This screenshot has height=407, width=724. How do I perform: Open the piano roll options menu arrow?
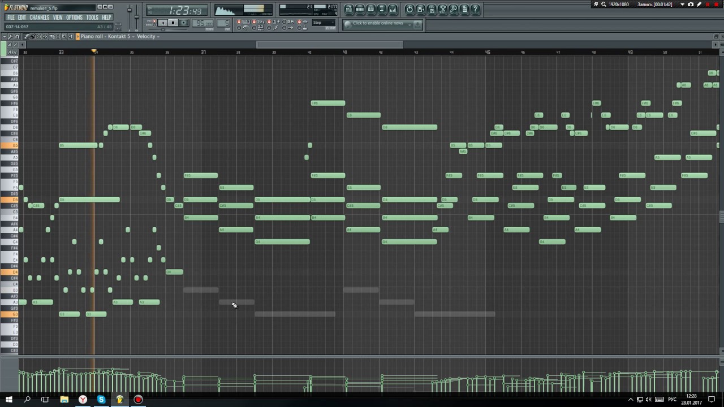[5, 36]
